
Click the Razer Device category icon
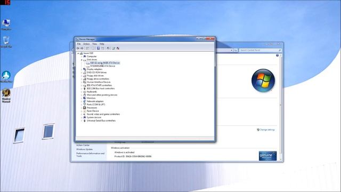(x=85, y=111)
